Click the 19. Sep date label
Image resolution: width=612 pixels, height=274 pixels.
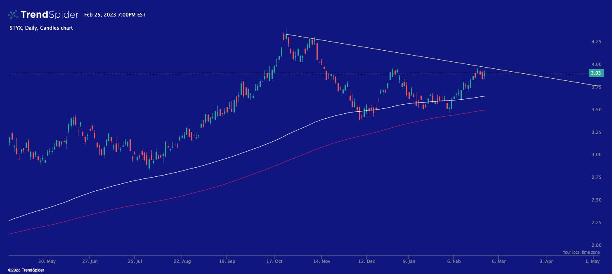(x=227, y=261)
